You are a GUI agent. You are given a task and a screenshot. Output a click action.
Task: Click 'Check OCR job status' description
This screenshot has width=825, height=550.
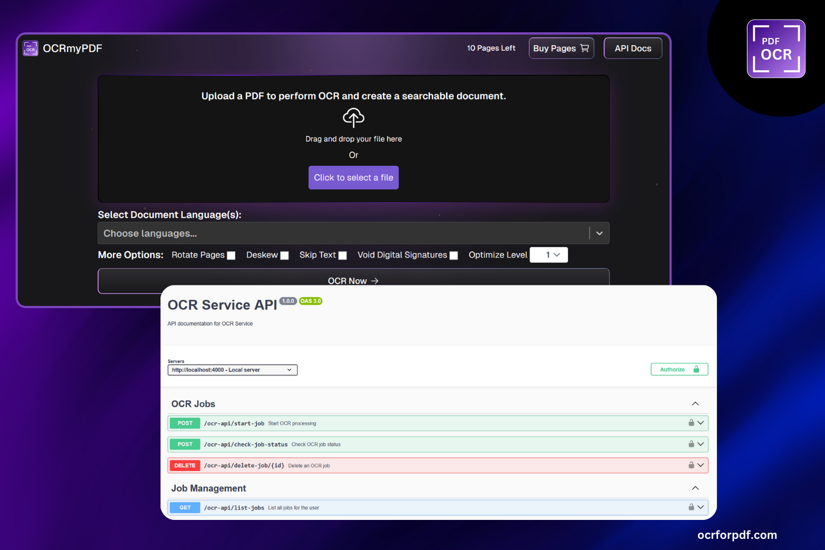[316, 445]
